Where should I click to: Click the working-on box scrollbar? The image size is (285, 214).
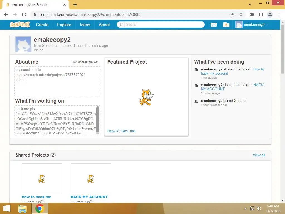98,119
